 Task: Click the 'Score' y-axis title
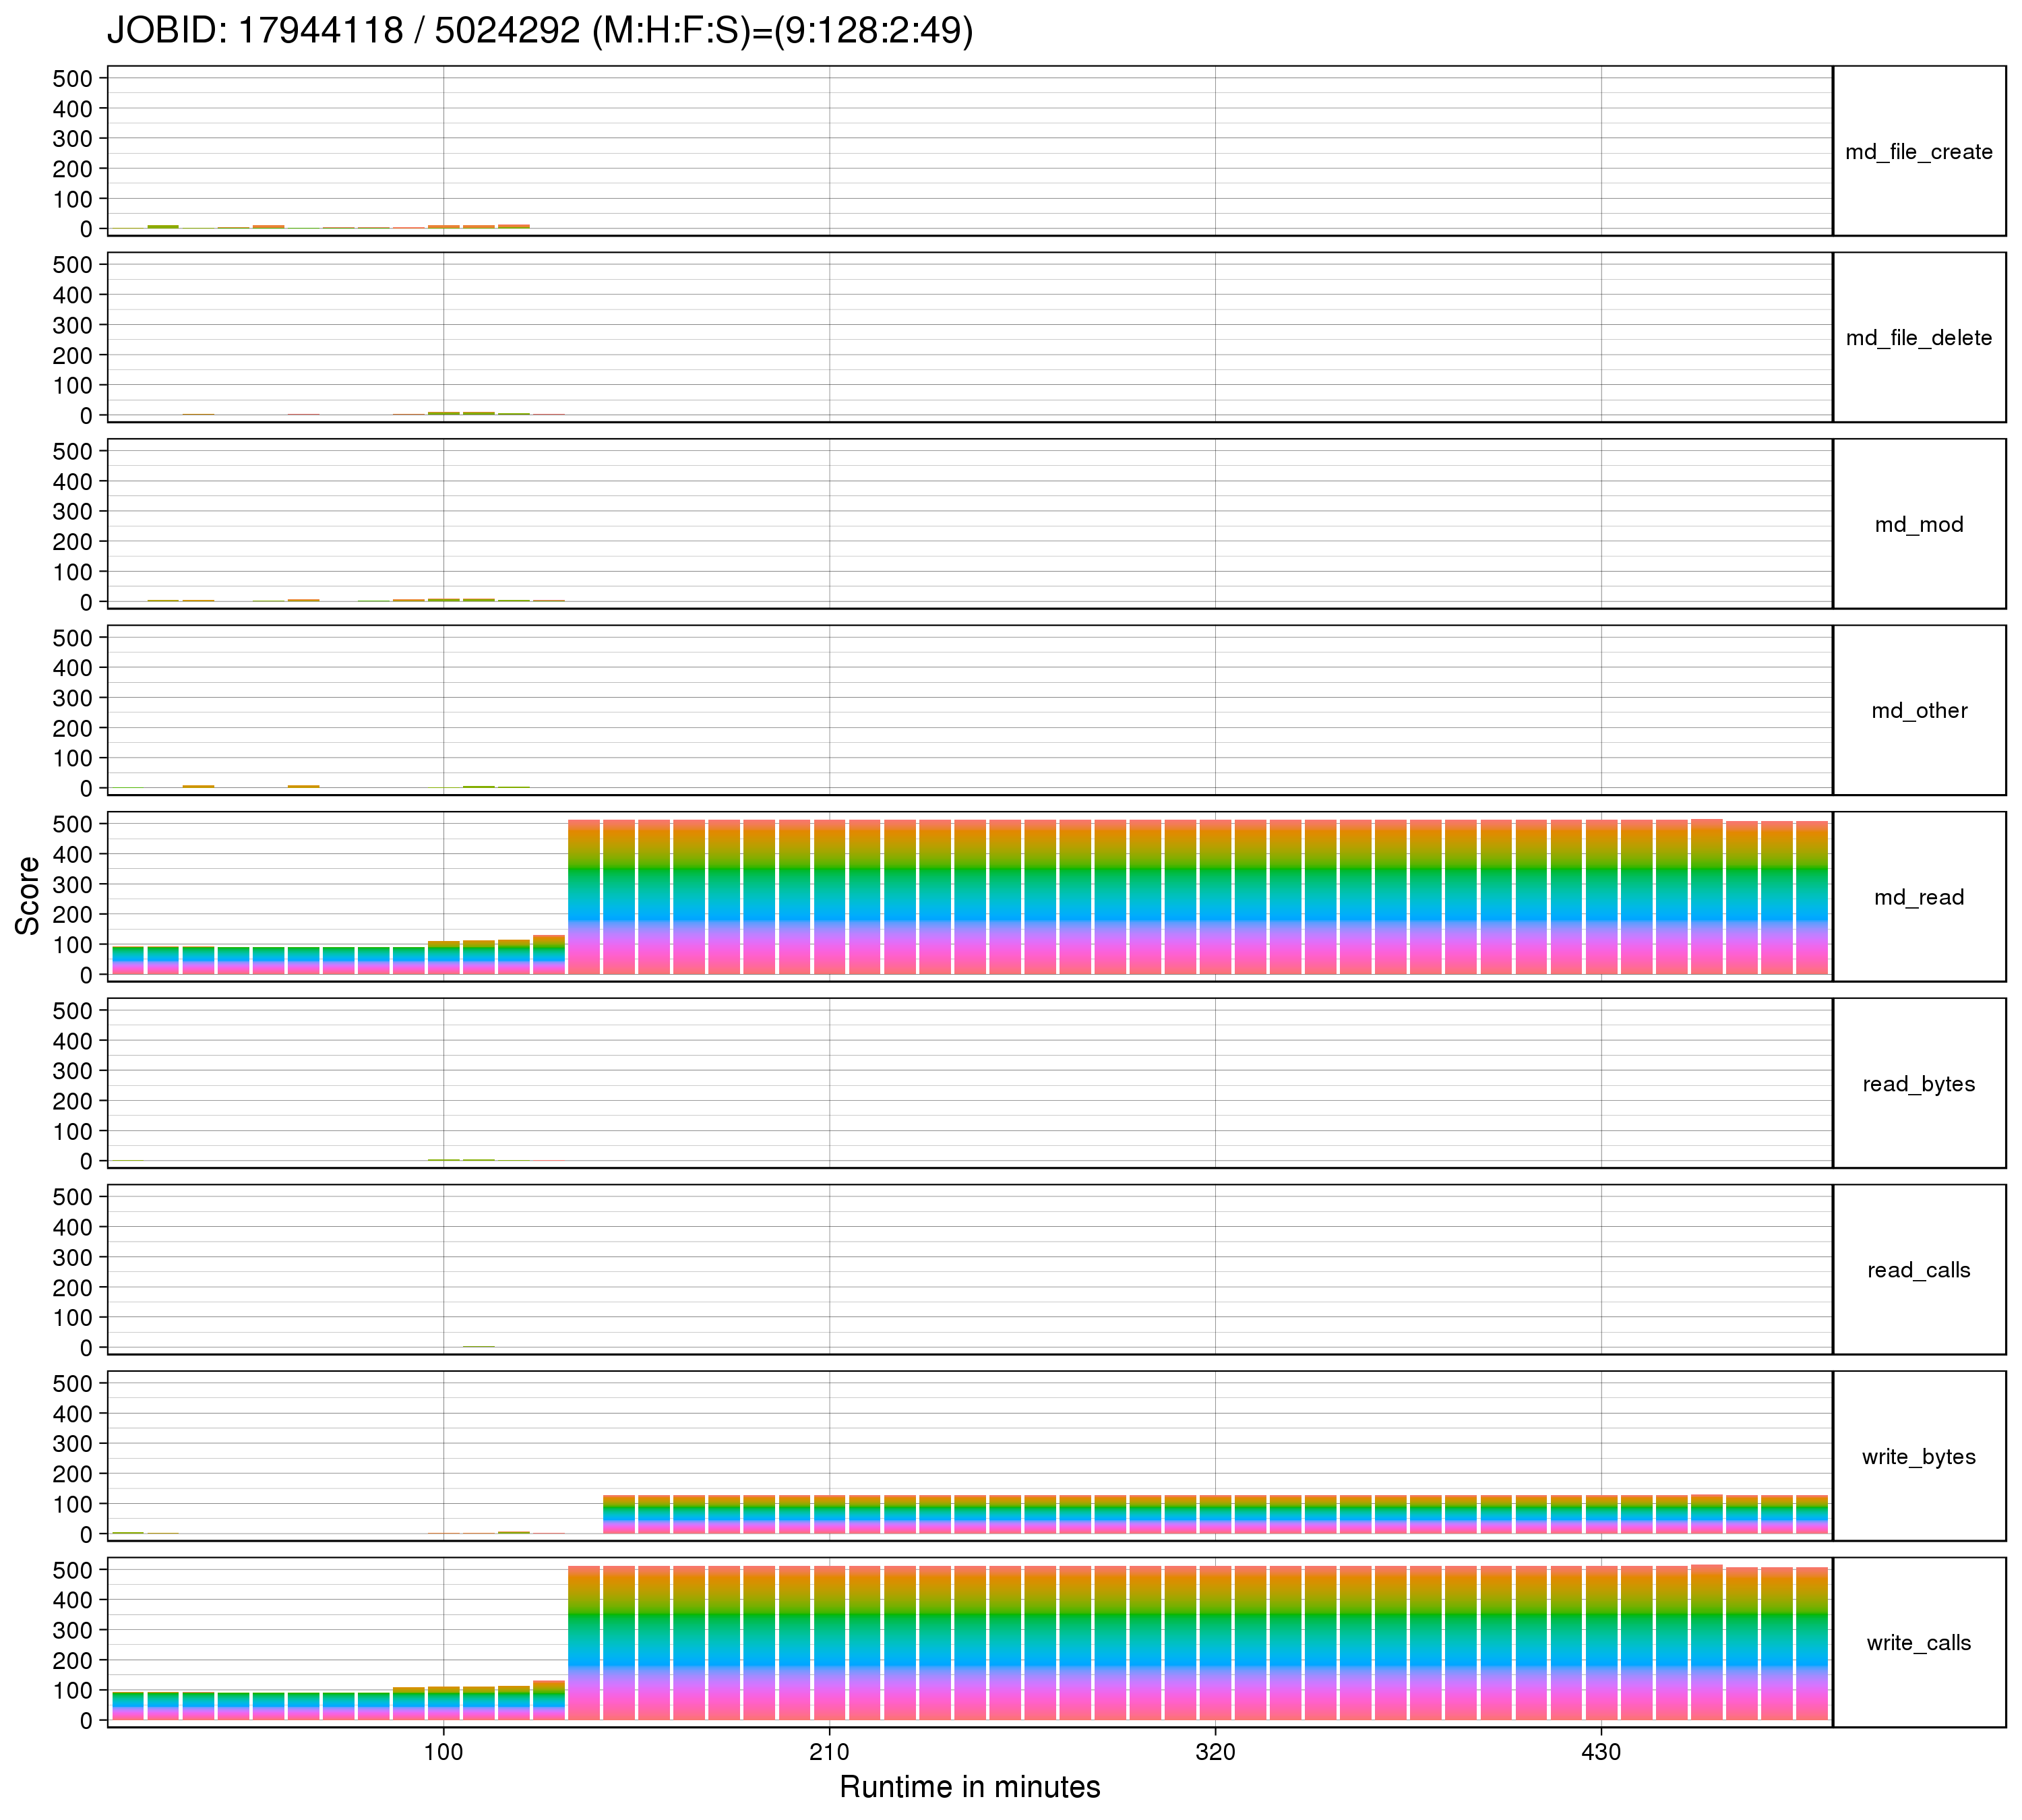click(x=28, y=896)
